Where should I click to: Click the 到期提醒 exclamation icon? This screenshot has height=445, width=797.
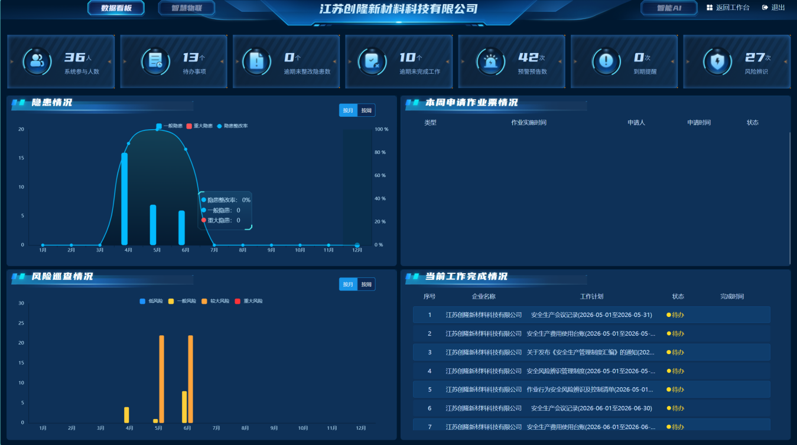pyautogui.click(x=606, y=61)
